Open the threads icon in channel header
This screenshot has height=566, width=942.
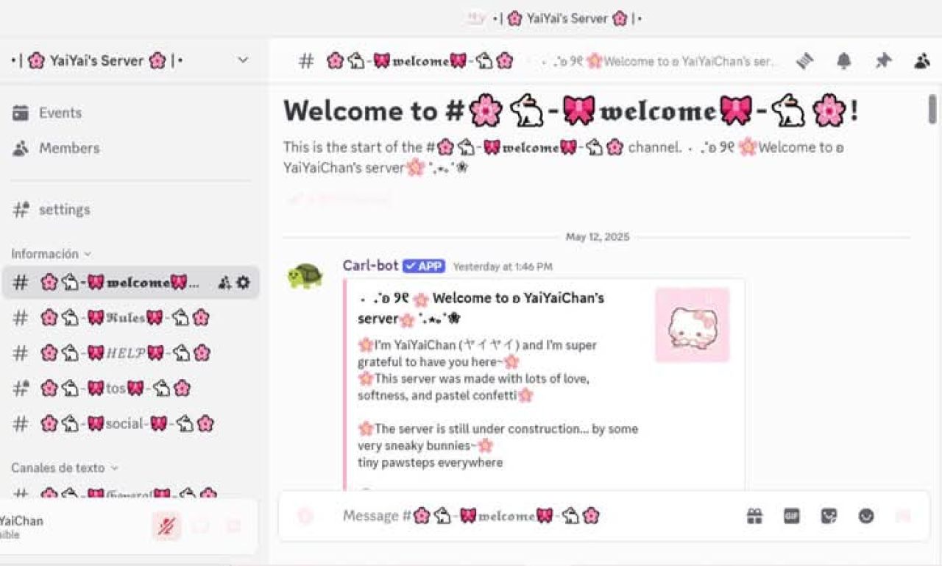pyautogui.click(x=805, y=62)
